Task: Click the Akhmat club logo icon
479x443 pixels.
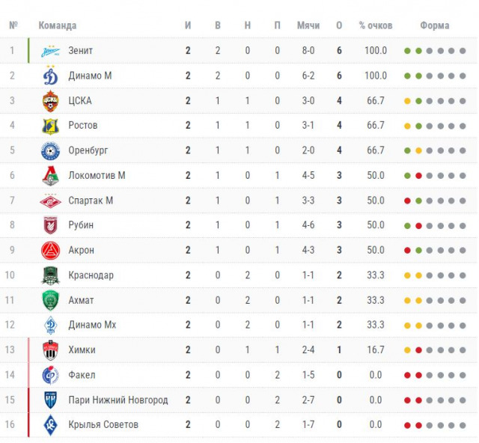Action: coord(50,300)
